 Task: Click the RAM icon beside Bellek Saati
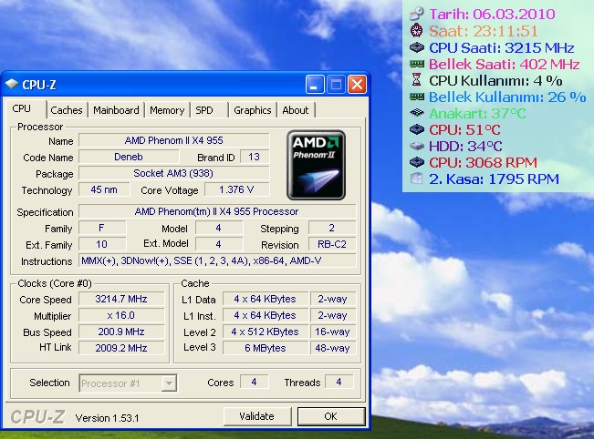pos(417,64)
